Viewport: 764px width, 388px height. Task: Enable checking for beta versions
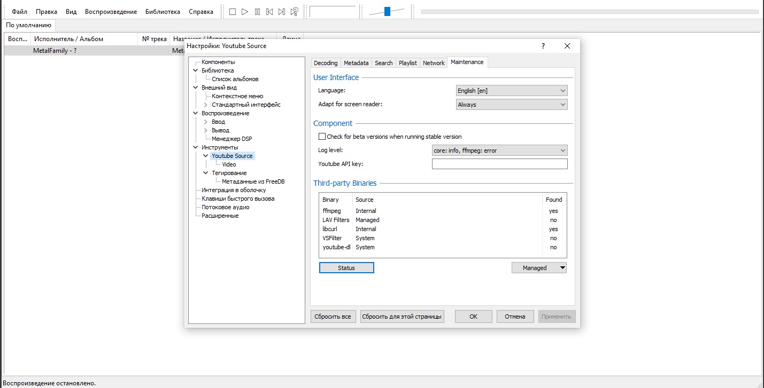pos(322,137)
